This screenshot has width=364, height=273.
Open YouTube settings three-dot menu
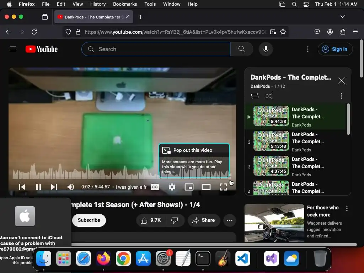pos(308,49)
